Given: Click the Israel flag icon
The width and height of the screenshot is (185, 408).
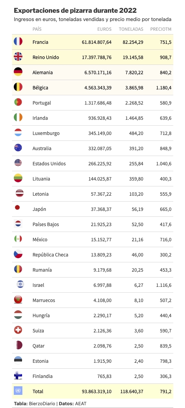Looking at the screenshot, I should pos(20,285).
